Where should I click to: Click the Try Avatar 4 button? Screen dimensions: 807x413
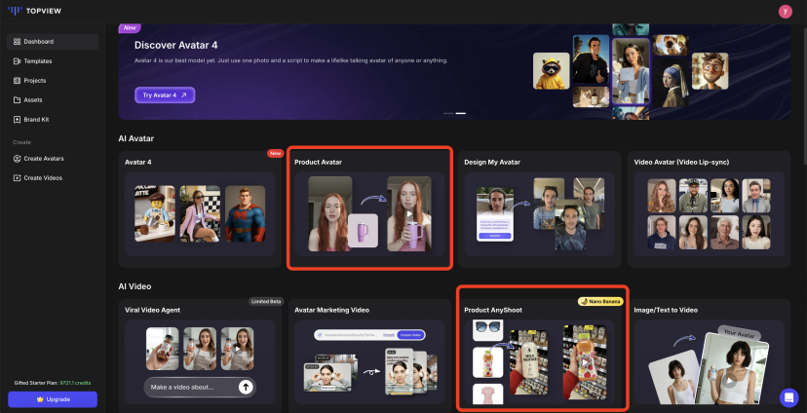pos(165,94)
